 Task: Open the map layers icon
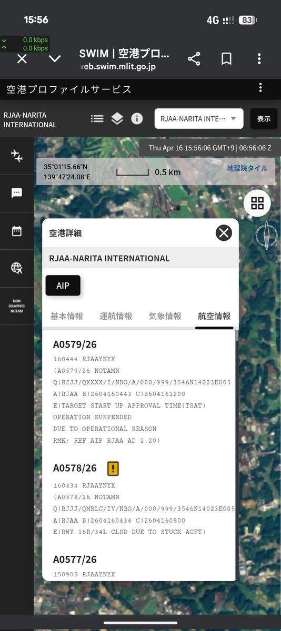coord(117,118)
